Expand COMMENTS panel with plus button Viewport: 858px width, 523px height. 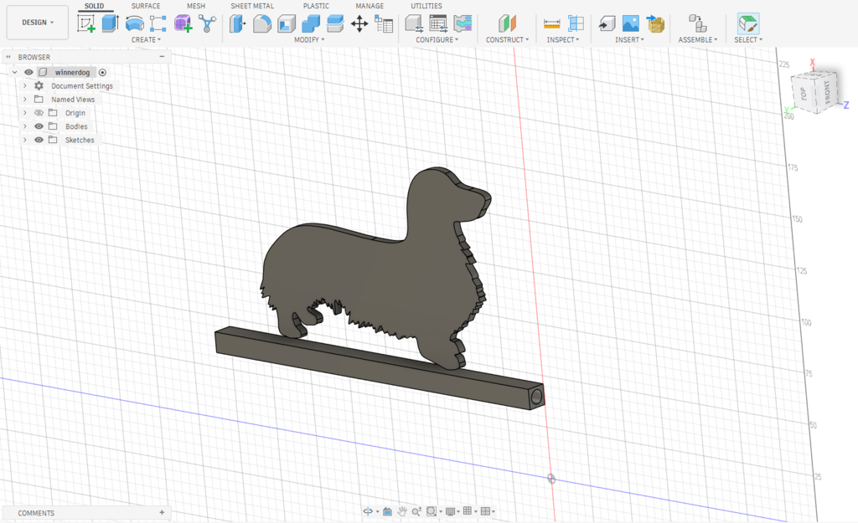(162, 513)
